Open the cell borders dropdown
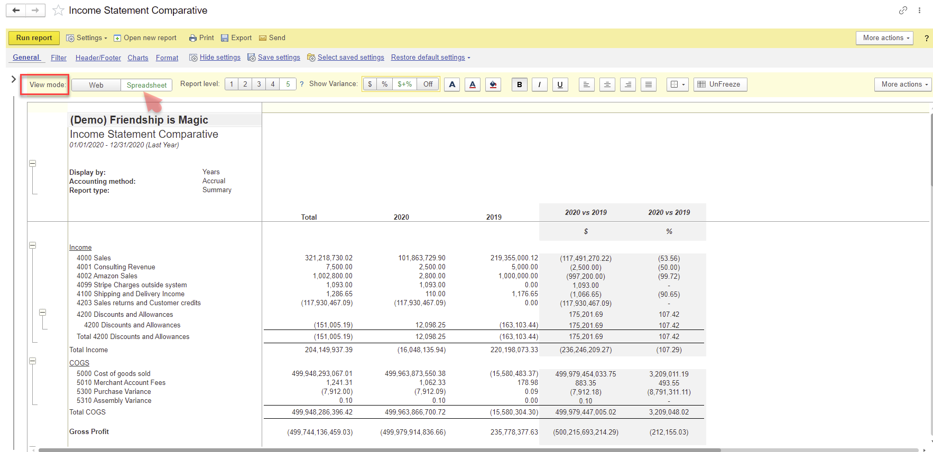The image size is (933, 452). [678, 84]
